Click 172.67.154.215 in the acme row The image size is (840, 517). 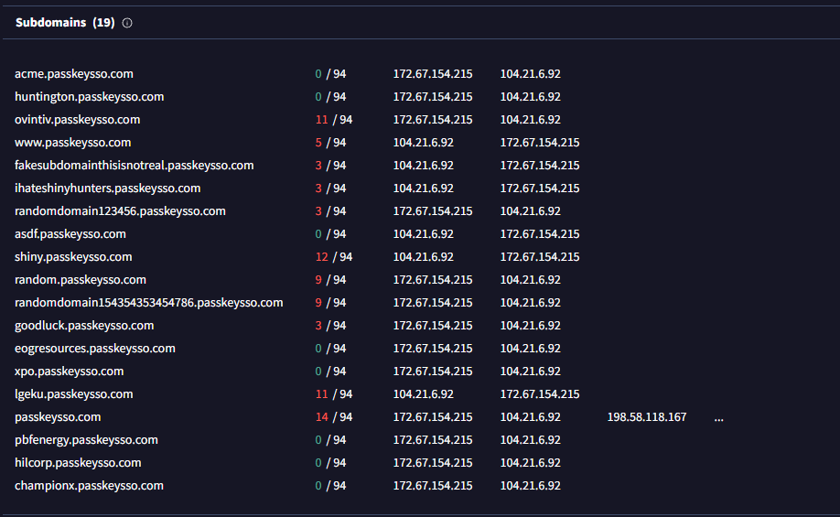433,74
